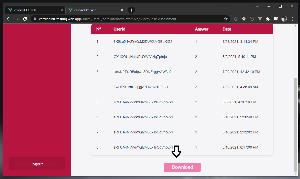Open a new browser tab
Viewport: 300px width, 179px height.
coord(131,10)
